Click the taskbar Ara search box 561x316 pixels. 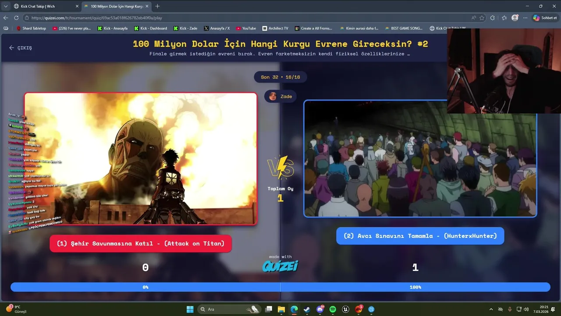[230, 309]
